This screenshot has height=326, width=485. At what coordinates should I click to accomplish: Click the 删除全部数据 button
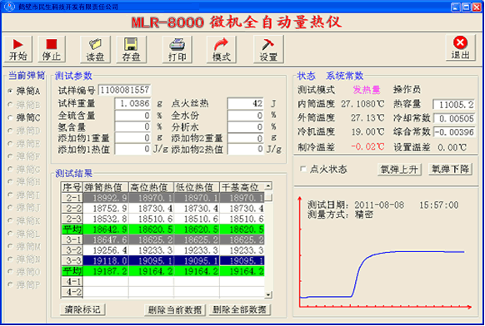[240, 309]
